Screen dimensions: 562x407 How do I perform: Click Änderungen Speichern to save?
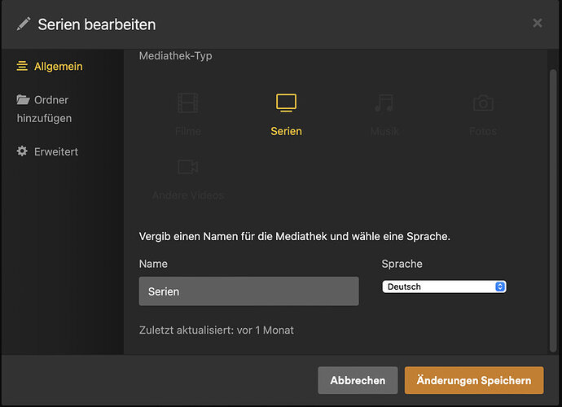(x=473, y=380)
